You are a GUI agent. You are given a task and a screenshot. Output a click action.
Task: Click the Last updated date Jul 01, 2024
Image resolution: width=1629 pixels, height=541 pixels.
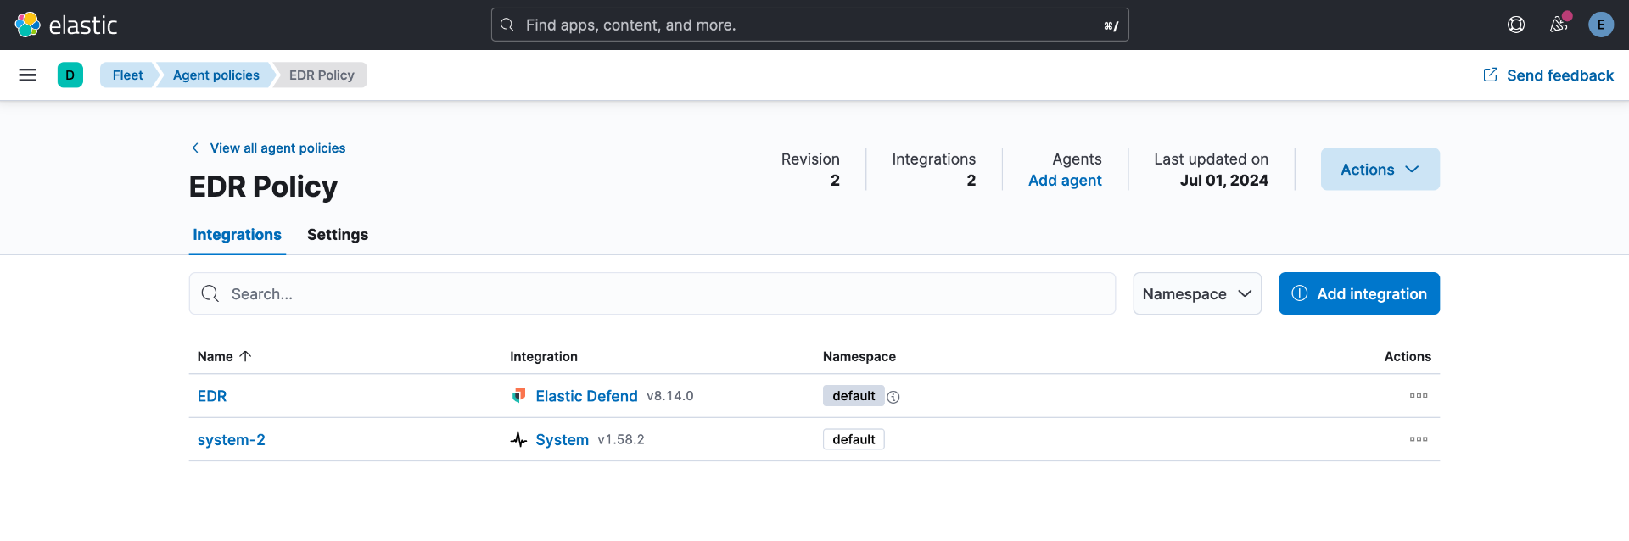tap(1224, 181)
